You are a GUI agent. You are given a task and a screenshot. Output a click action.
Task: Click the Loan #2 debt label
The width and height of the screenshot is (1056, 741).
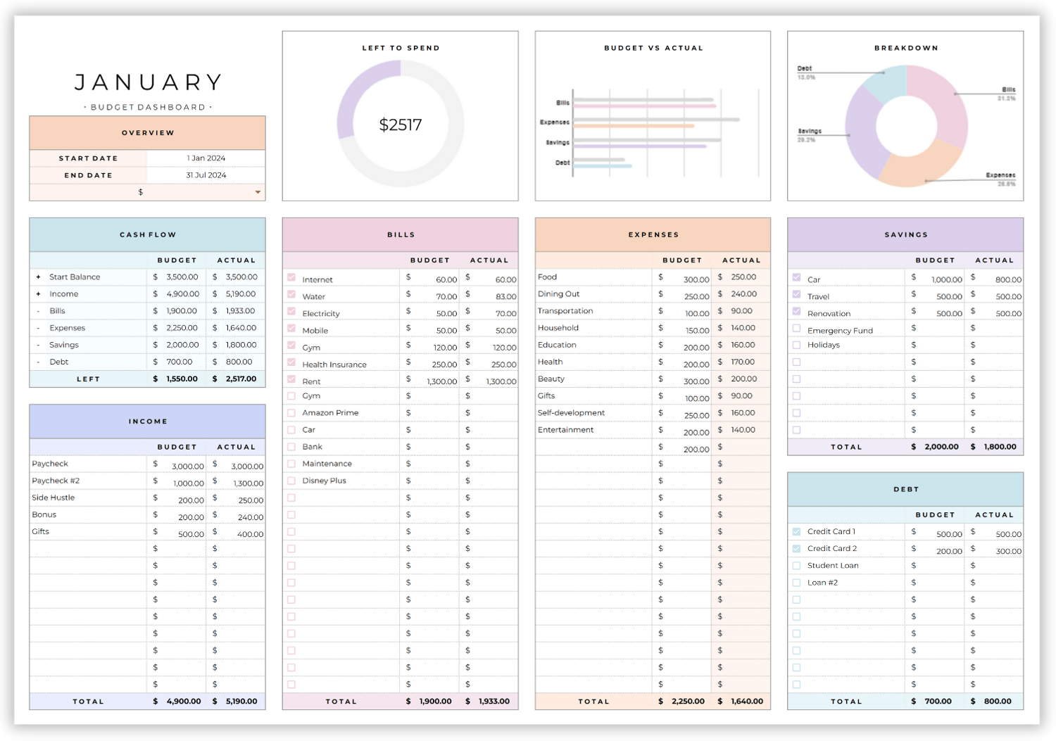(822, 583)
